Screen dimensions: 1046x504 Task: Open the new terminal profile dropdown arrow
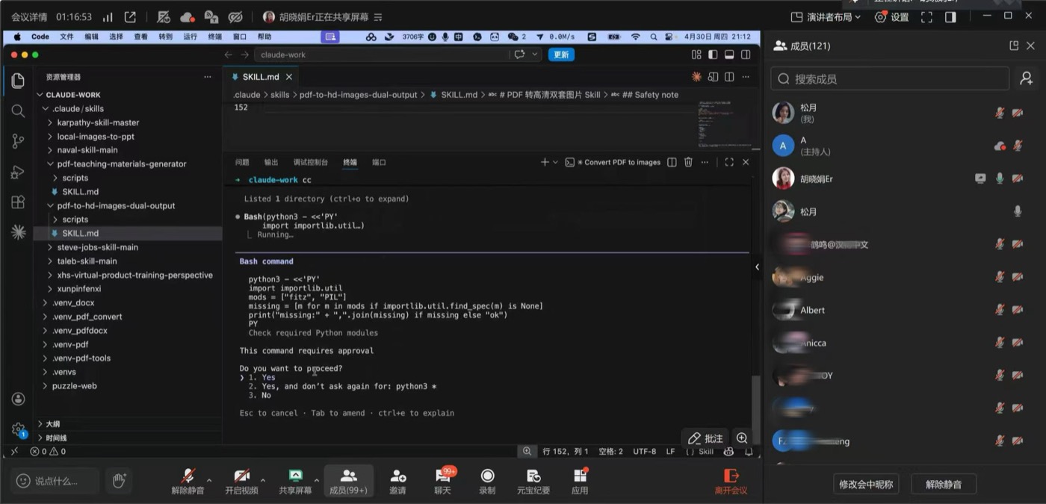point(555,162)
